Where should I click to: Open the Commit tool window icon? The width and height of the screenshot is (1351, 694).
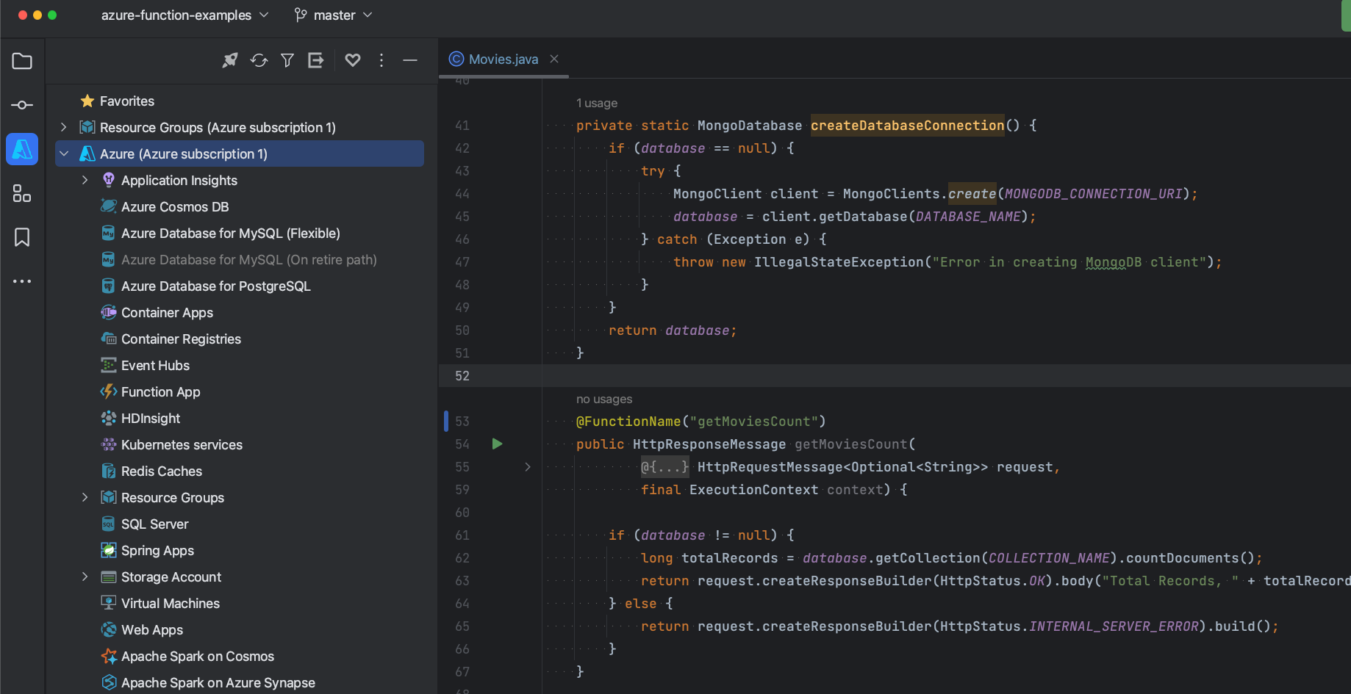coord(22,105)
